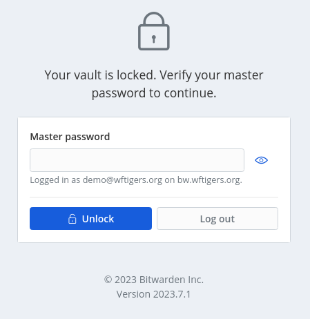Click the "demo@wftigers.org" email in the hint

(122, 180)
